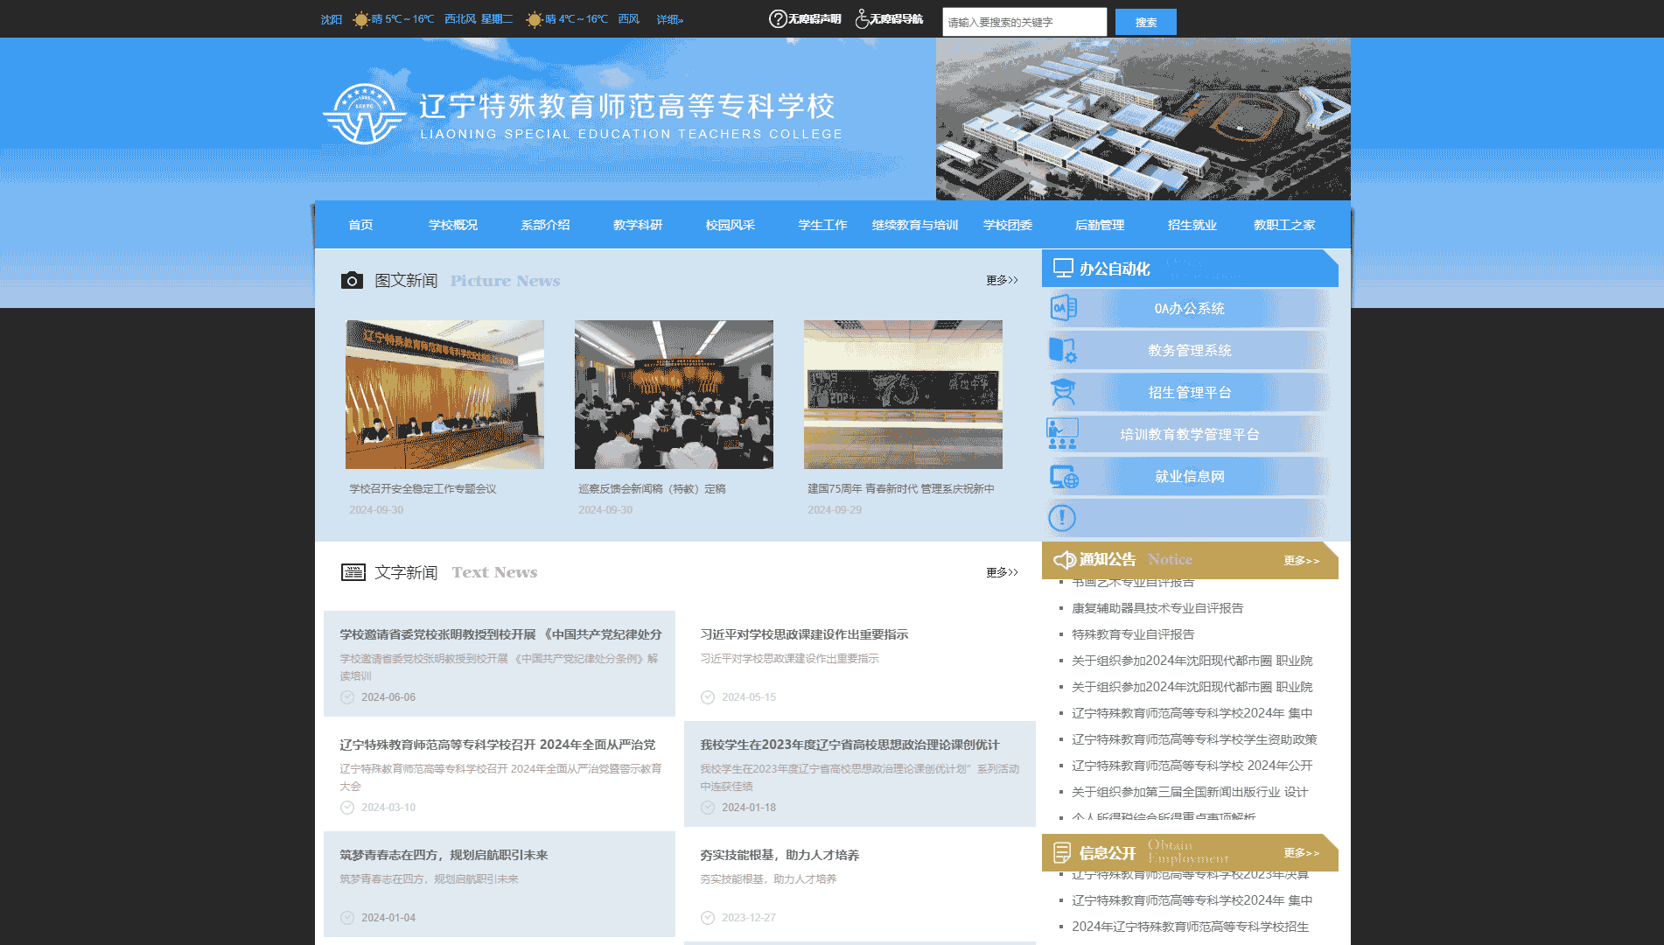Click the document icon beside 文字新闻
This screenshot has width=1664, height=945.
click(x=353, y=572)
